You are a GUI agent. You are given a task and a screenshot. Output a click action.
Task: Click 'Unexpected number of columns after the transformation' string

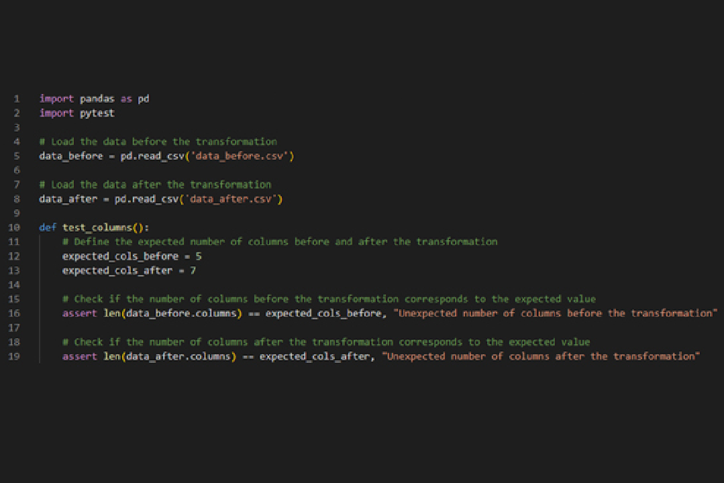(x=541, y=356)
